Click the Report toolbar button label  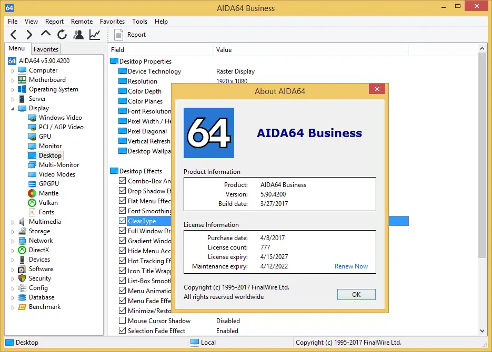[136, 35]
